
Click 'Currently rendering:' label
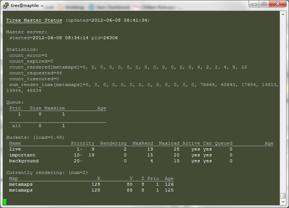point(36,173)
